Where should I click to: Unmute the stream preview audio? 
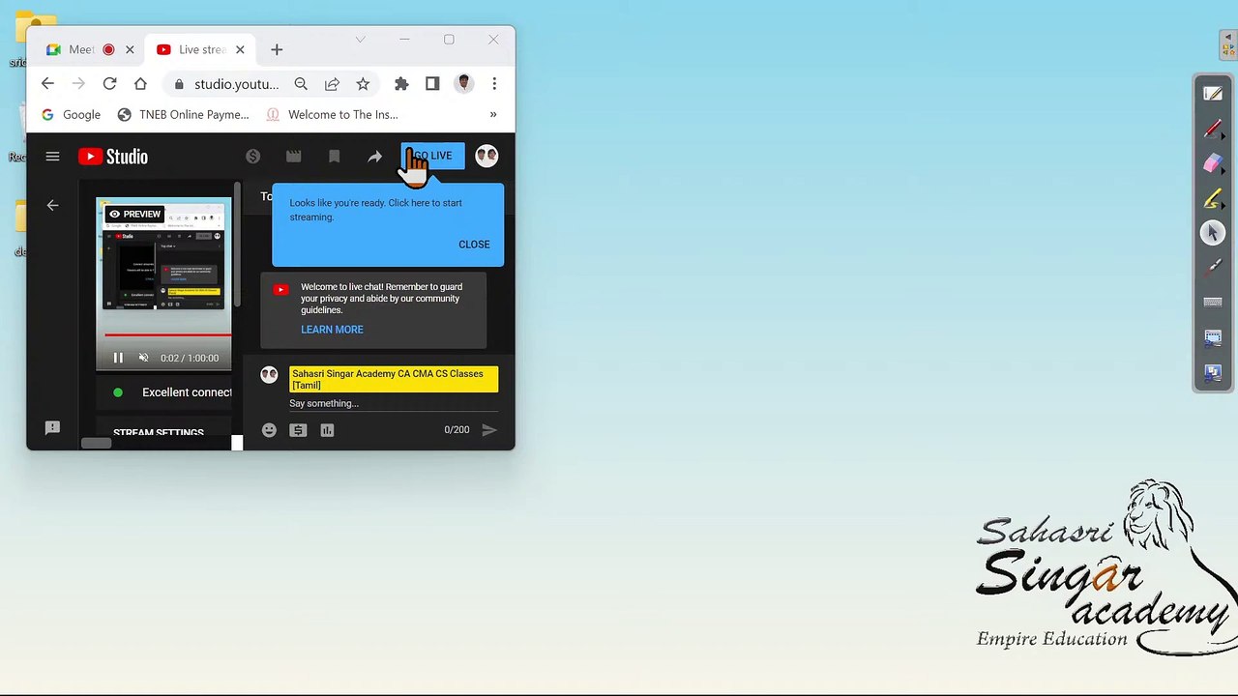coord(143,358)
